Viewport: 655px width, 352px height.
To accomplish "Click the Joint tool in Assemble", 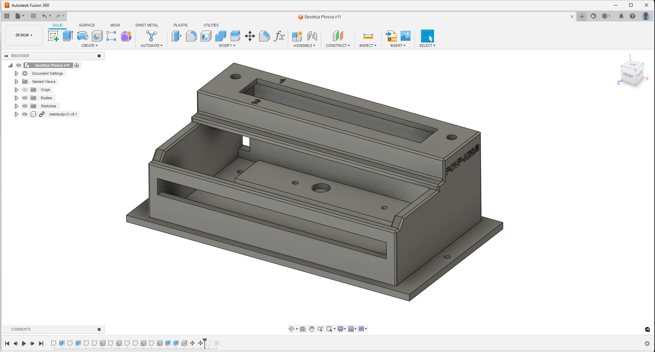I will click(x=312, y=36).
